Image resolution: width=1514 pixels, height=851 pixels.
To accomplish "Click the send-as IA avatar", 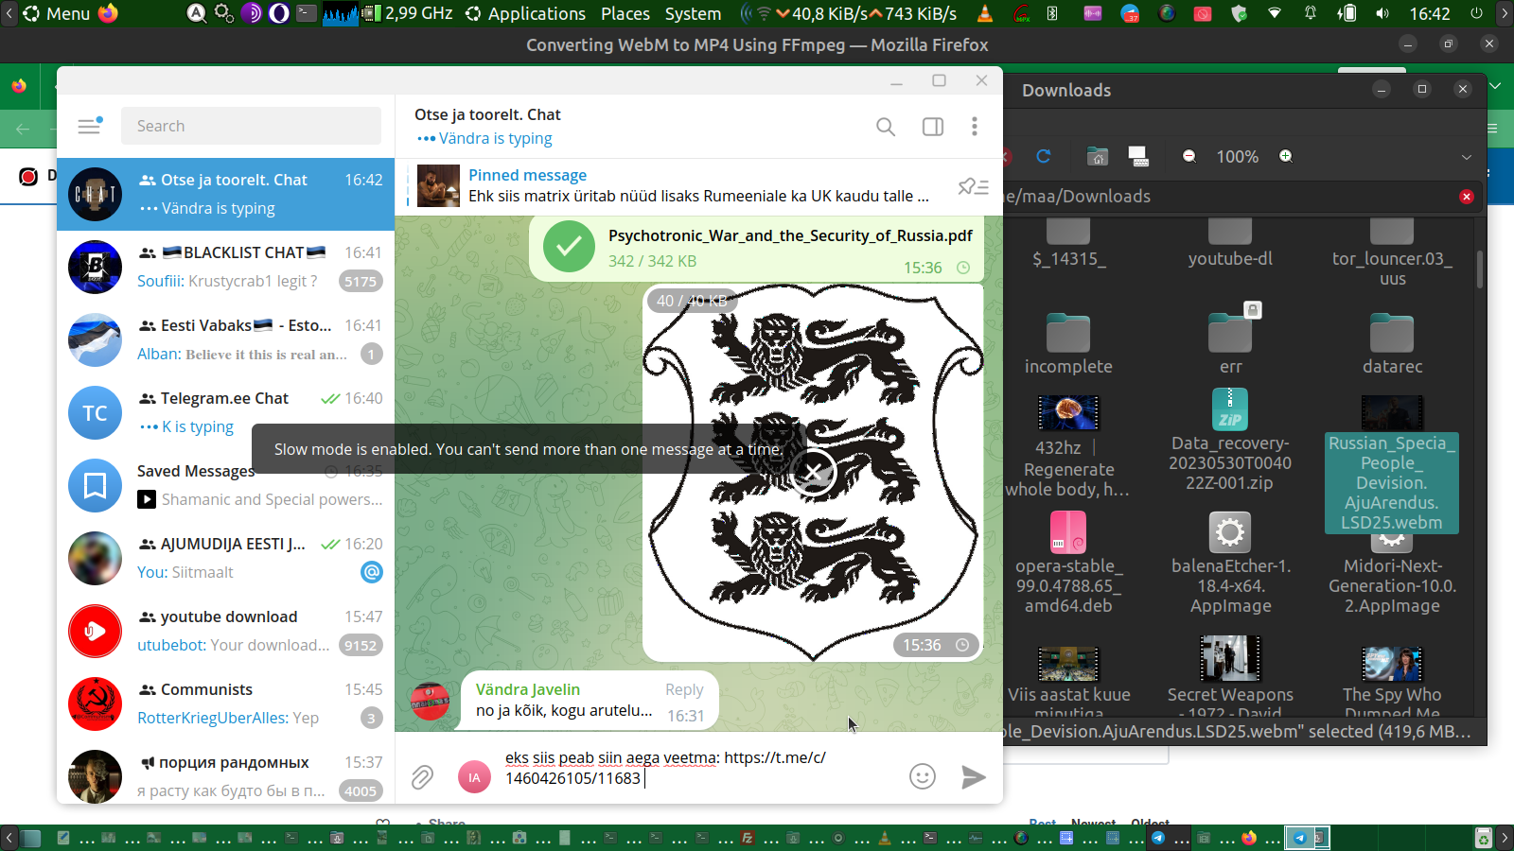I will (x=474, y=777).
